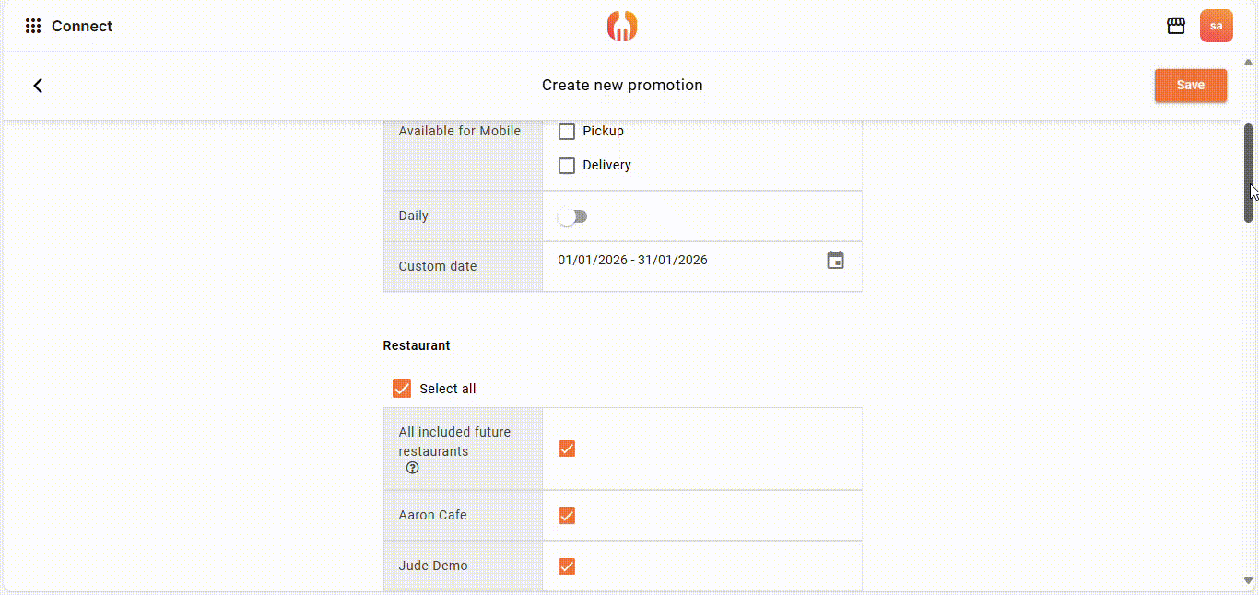This screenshot has width=1259, height=595.
Task: Open the 'sa' user avatar menu
Action: point(1216,26)
